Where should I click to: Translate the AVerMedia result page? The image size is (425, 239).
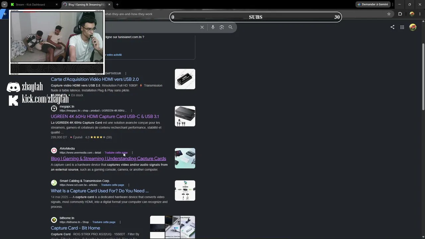click(116, 153)
